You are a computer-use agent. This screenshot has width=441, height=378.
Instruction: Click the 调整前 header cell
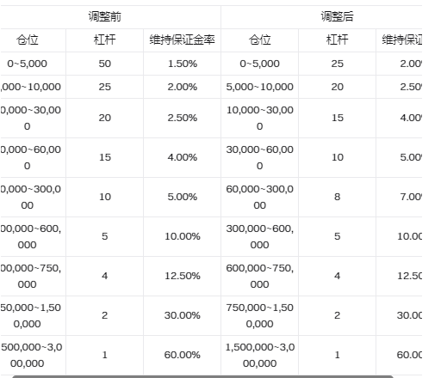tap(104, 16)
